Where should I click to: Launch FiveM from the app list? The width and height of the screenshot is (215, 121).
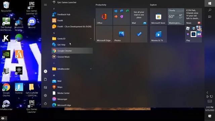pyautogui.click(x=72, y=21)
